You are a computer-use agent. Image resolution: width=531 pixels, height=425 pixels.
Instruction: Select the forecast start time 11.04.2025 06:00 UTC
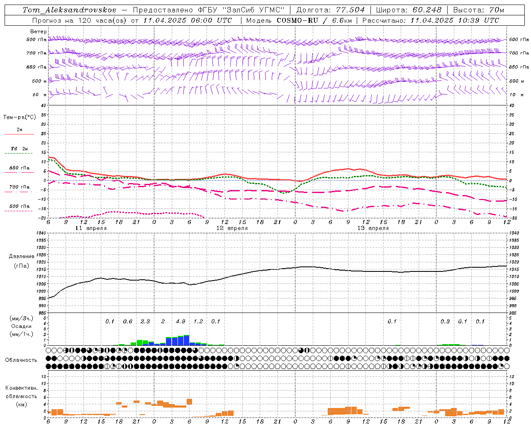point(188,20)
